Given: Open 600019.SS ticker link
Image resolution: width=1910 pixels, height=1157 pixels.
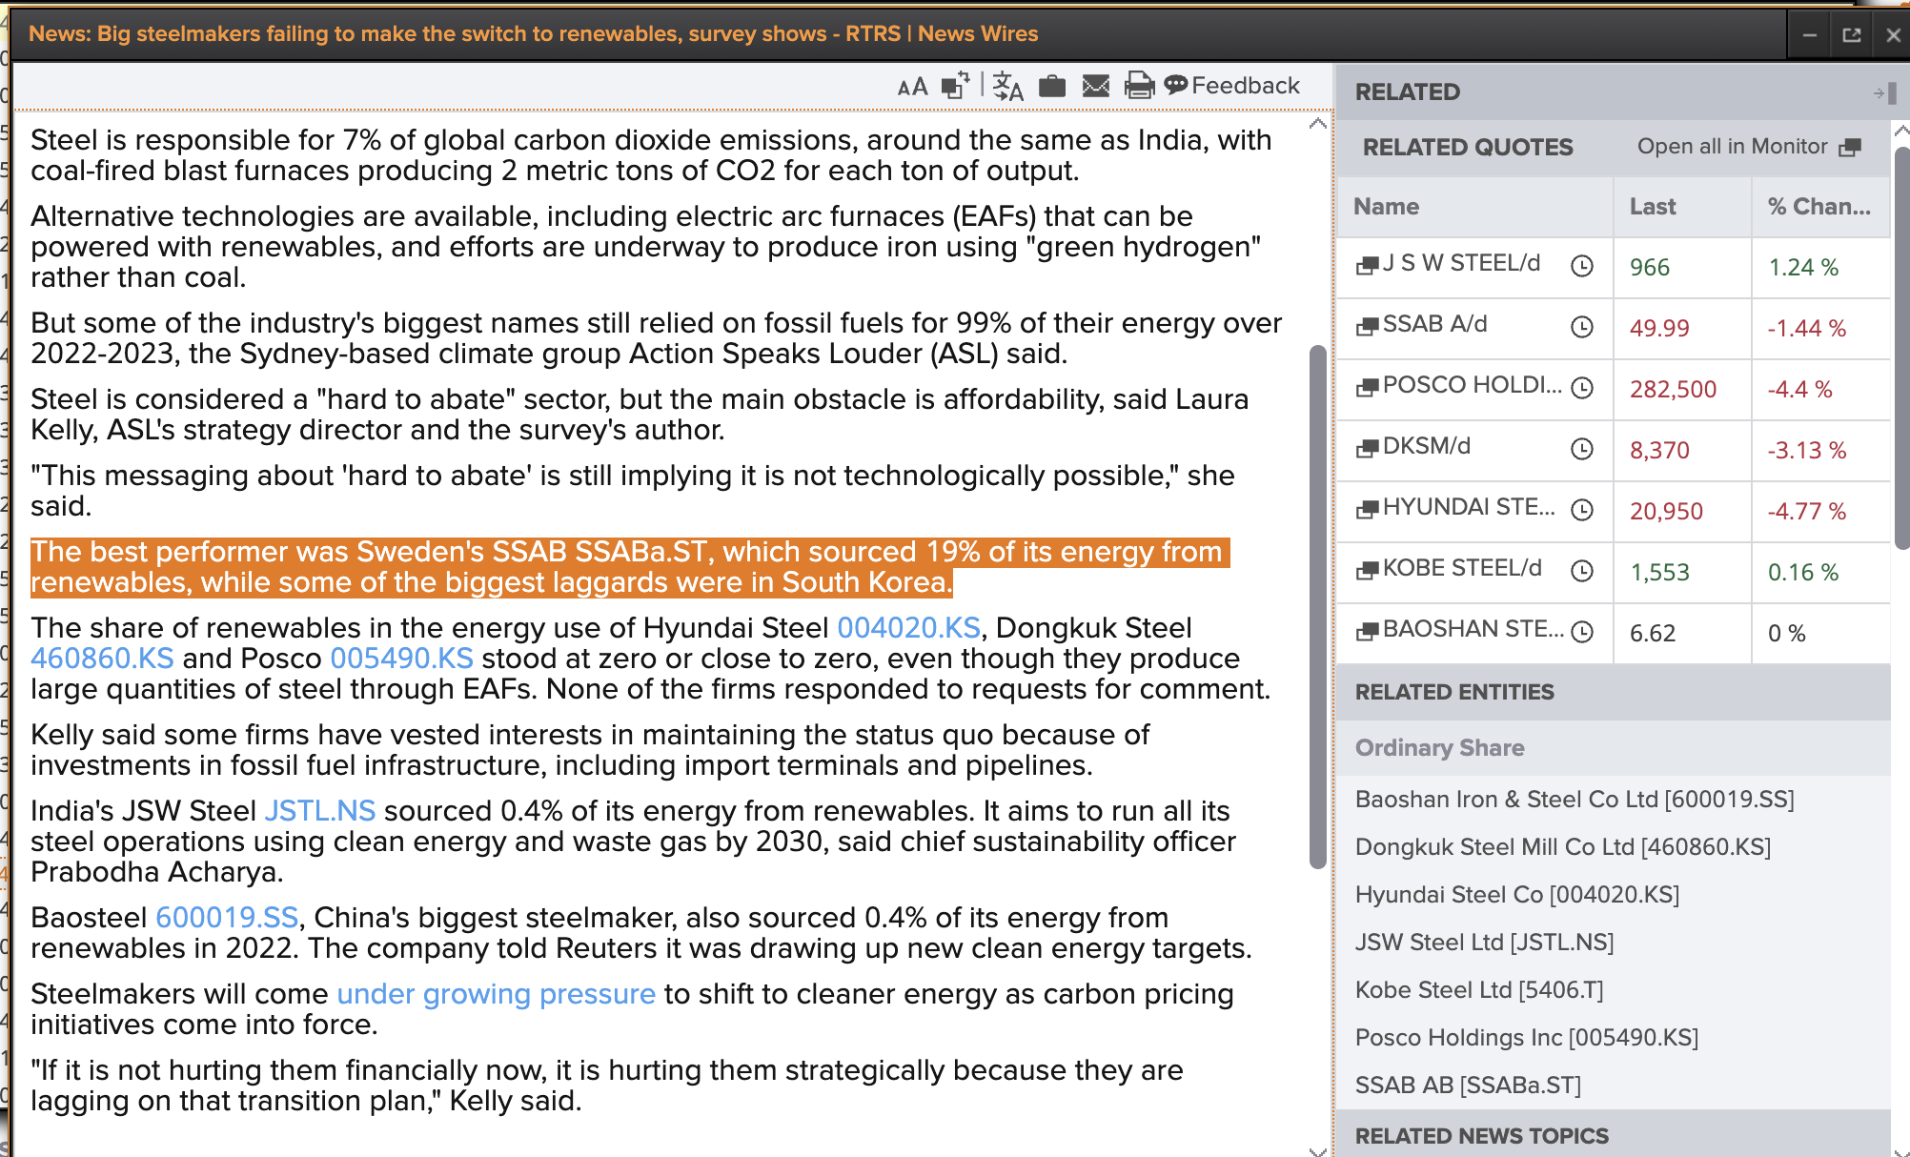Looking at the screenshot, I should click(x=227, y=918).
